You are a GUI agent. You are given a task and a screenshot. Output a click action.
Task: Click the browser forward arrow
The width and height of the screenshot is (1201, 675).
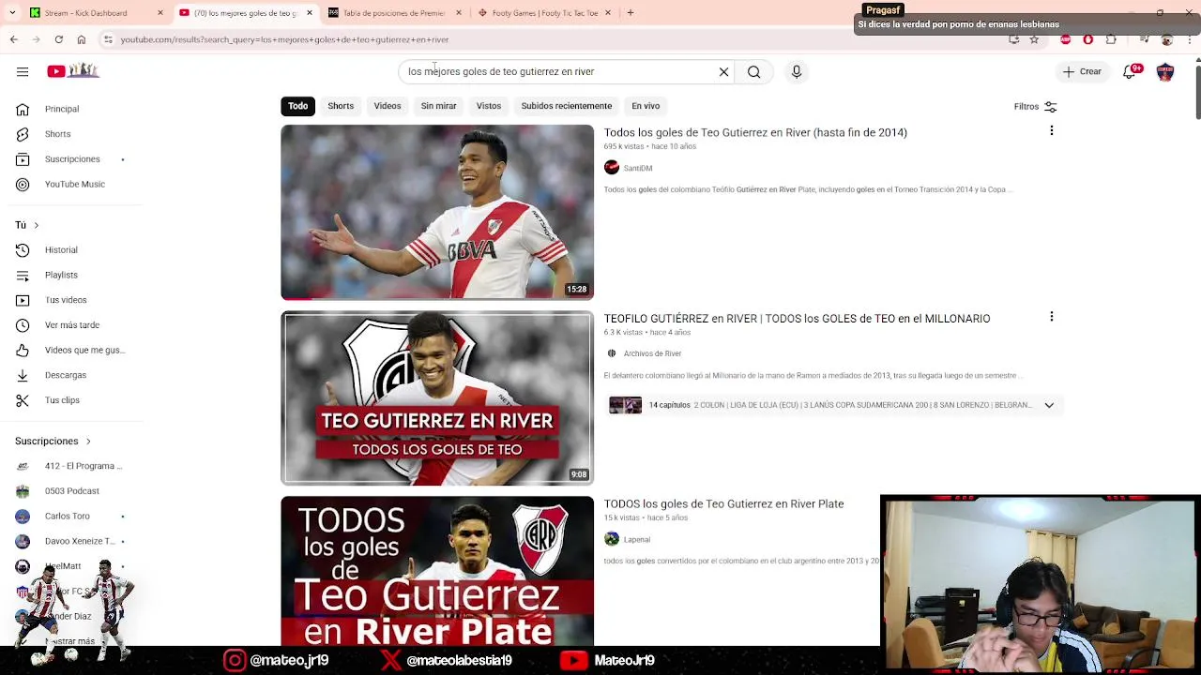tap(36, 39)
